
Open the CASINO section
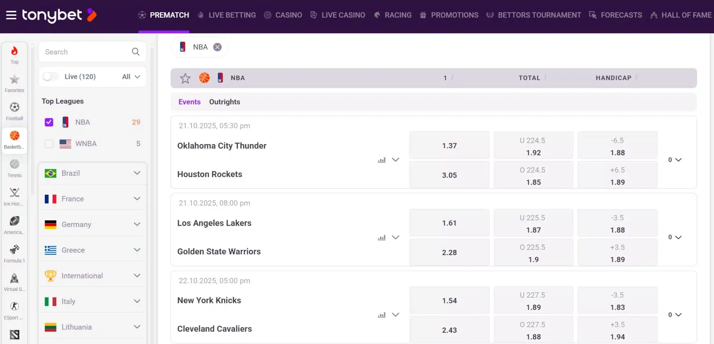[x=283, y=15]
